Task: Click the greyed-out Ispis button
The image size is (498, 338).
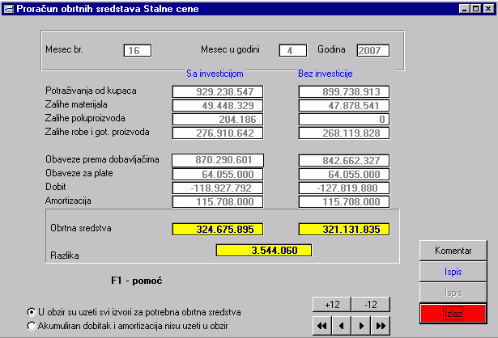Action: pos(453,293)
